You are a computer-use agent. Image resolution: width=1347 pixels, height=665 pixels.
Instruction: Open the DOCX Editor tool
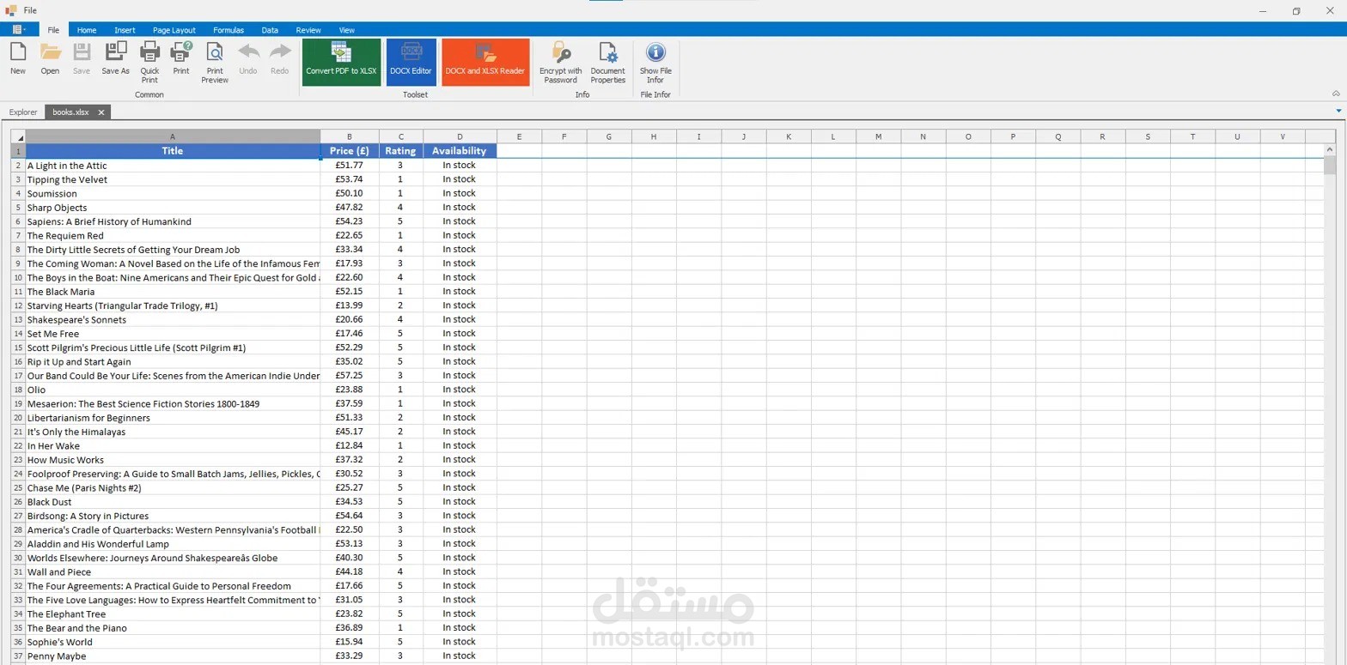[411, 62]
